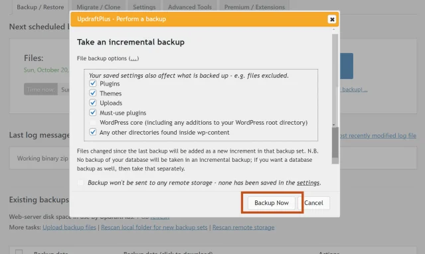Open the Premium / Extensions tab
The width and height of the screenshot is (425, 254).
(x=254, y=7)
